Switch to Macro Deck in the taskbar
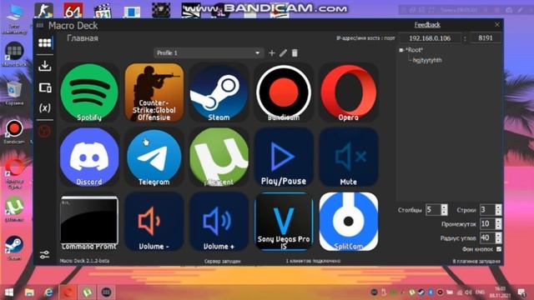 coord(106,292)
